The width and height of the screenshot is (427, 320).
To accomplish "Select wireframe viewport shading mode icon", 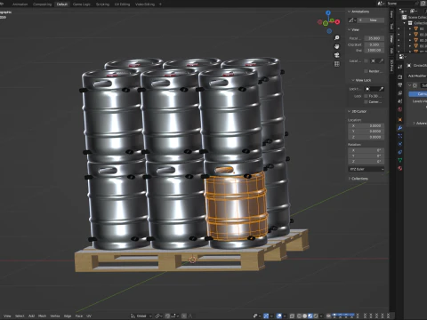I will pyautogui.click(x=299, y=316).
